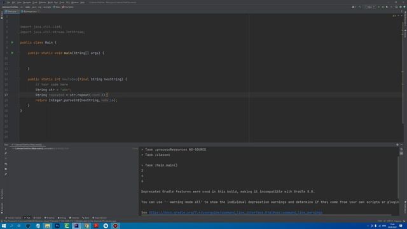Click the rerun icon in the Run panel
407x229 pixels.
click(x=6, y=149)
